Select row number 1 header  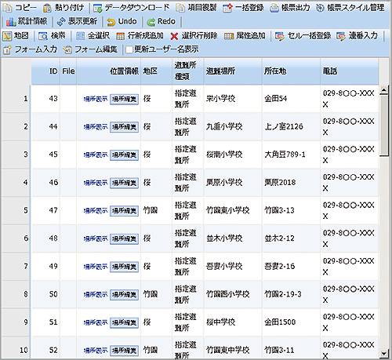[x=16, y=99]
